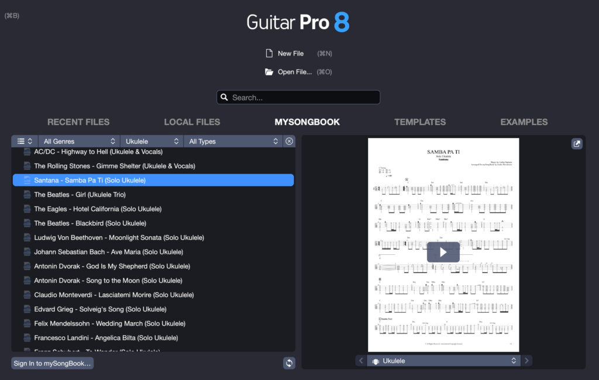Switch to the EXAMPLES tab
The image size is (599, 380).
click(x=524, y=122)
